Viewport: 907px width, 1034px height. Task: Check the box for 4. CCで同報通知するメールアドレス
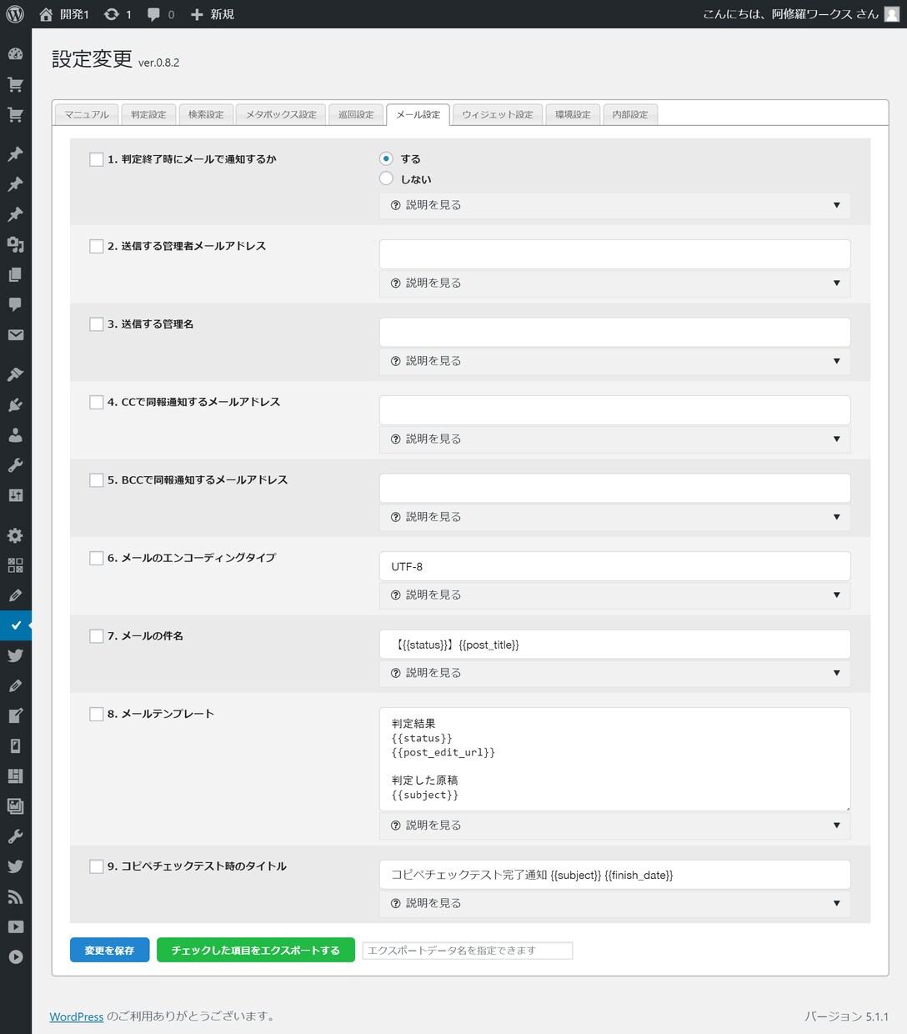click(97, 402)
